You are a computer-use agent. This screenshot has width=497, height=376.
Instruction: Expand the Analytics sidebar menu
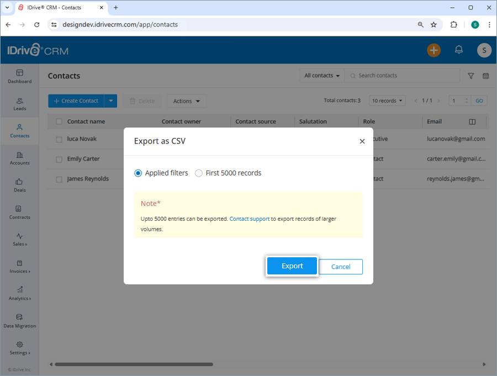pos(19,294)
